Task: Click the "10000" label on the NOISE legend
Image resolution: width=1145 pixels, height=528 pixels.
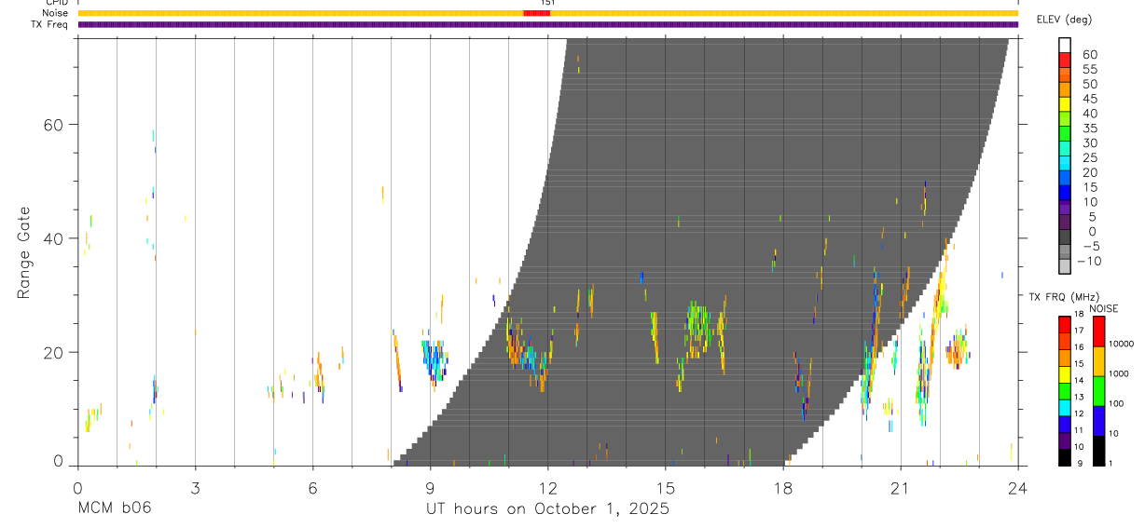Action: coord(1121,344)
